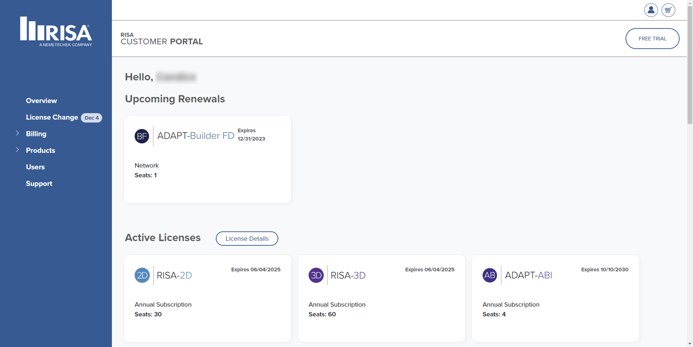
Task: Click the 3D RISA-3D product icon
Action: tap(316, 275)
